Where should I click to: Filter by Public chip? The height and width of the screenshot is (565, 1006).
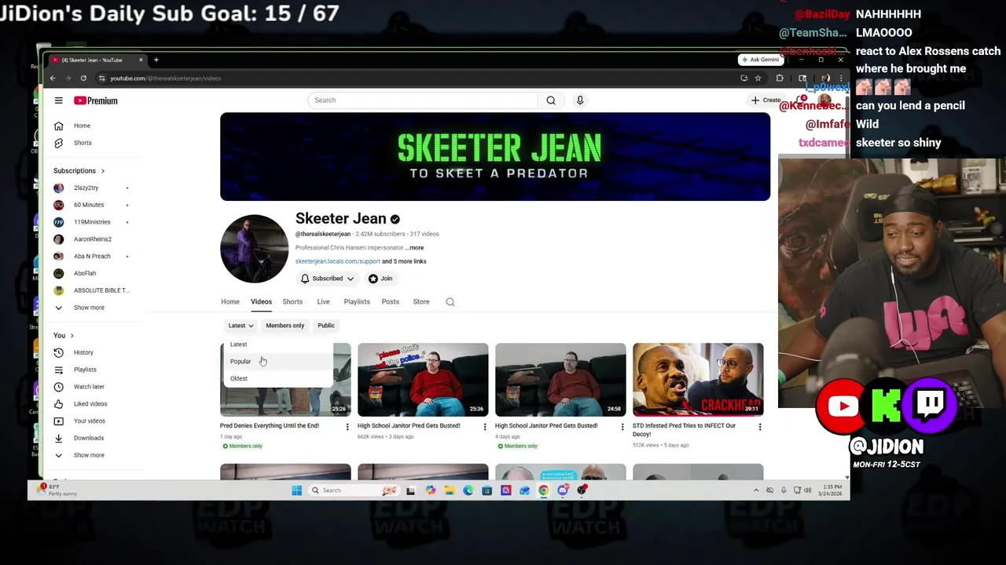tap(326, 326)
